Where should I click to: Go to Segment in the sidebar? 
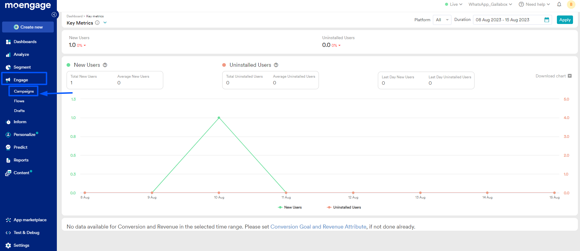(22, 67)
